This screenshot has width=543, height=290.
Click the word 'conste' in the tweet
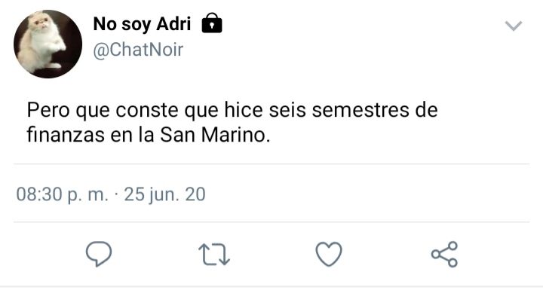147,111
